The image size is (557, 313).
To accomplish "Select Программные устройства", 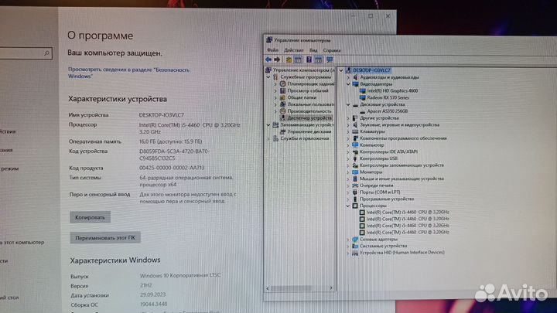I will pos(387,199).
